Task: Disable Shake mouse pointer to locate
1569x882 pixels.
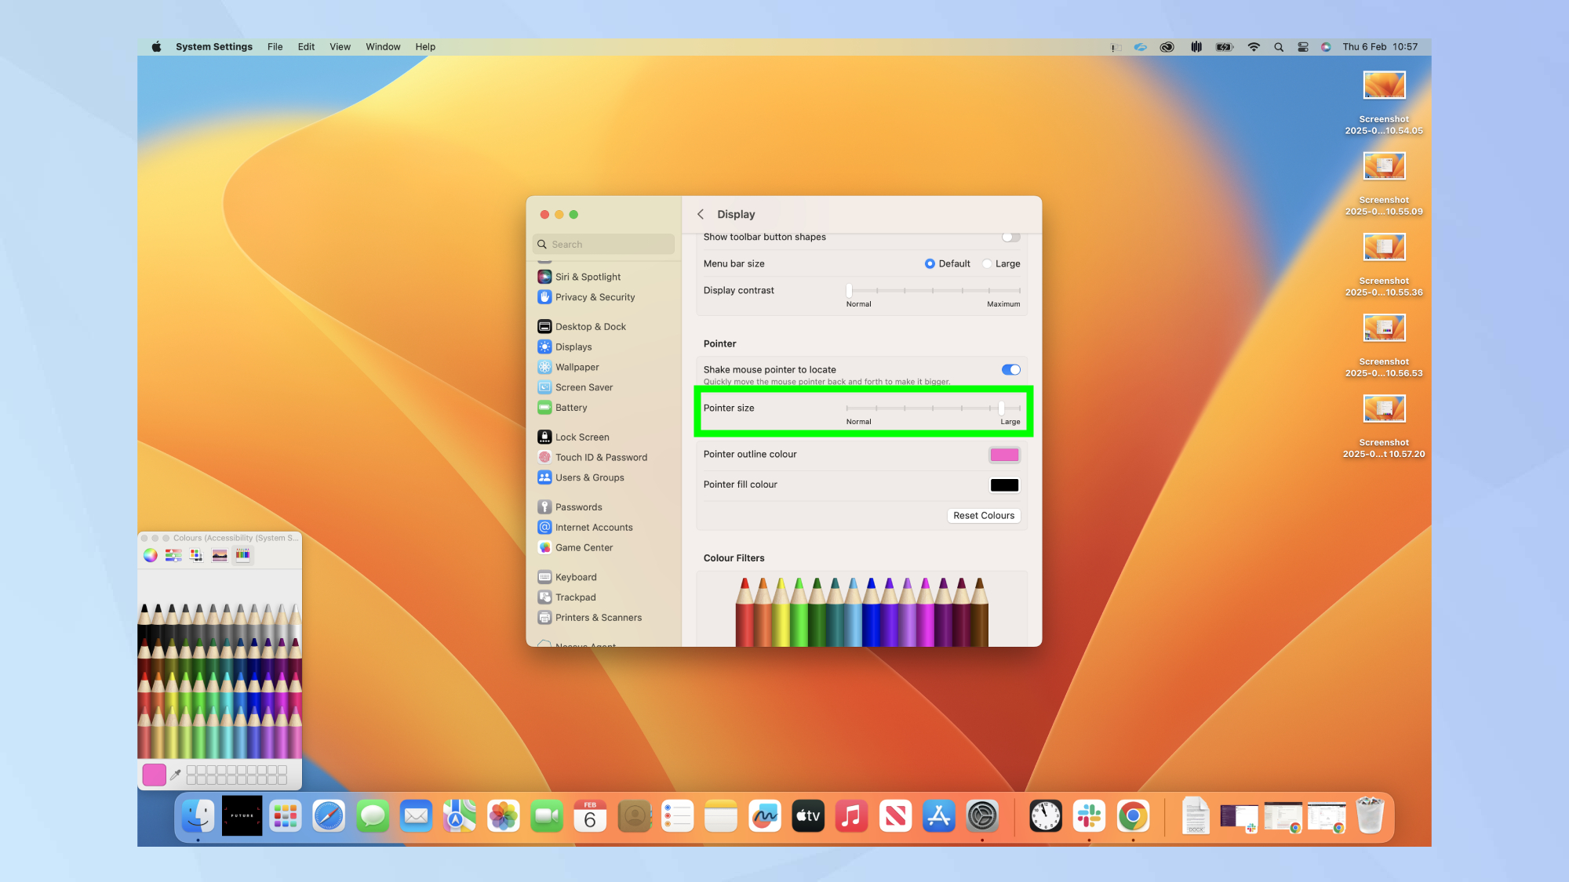Action: click(x=1010, y=369)
